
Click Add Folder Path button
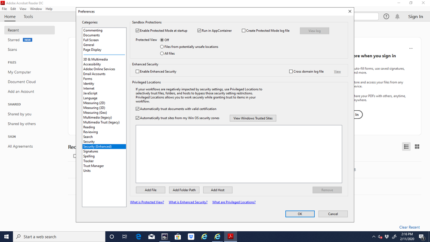coord(184,190)
